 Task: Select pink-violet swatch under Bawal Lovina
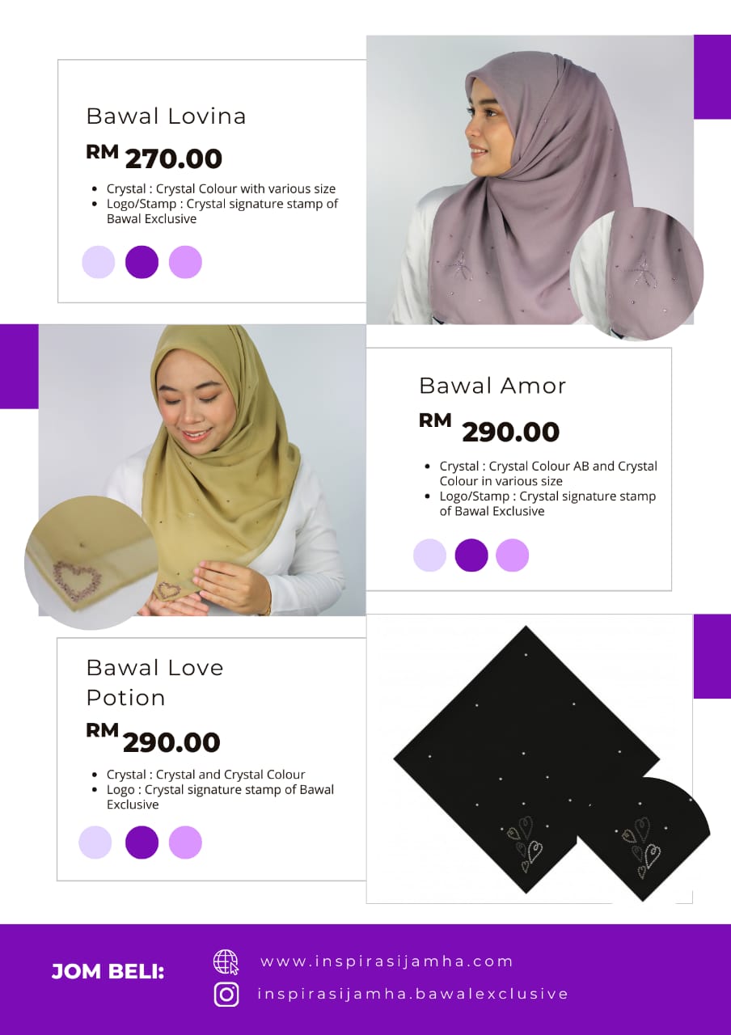click(185, 262)
